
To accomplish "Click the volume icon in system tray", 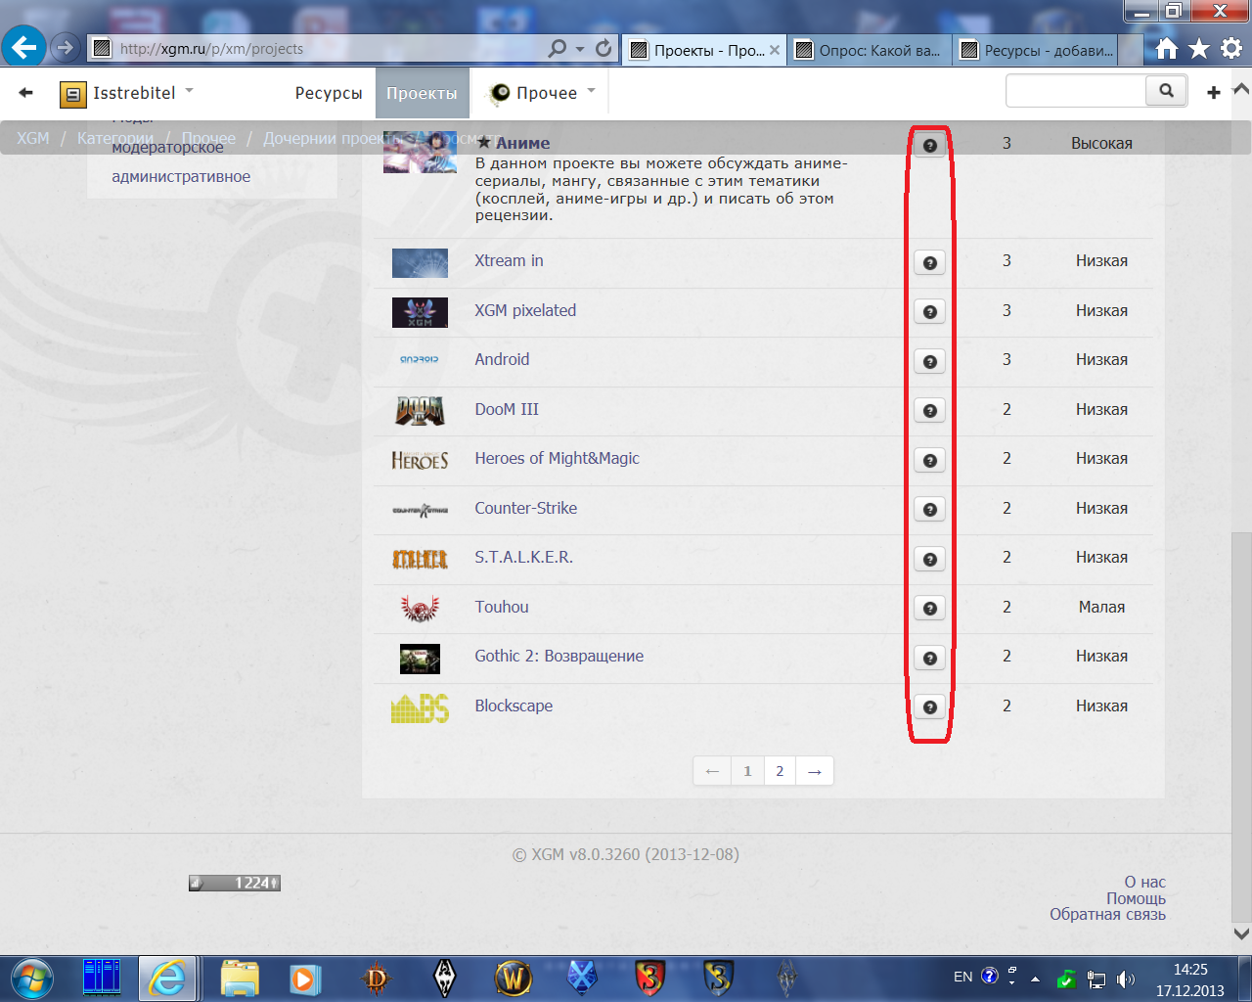I will coord(1126,979).
